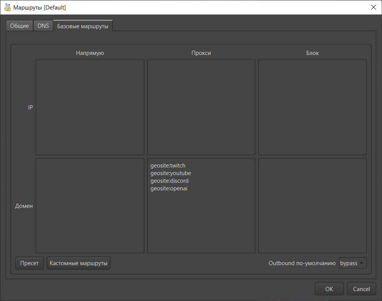382x301 pixels.
Task: Click into the Прокси IP text field
Action: pyautogui.click(x=201, y=107)
